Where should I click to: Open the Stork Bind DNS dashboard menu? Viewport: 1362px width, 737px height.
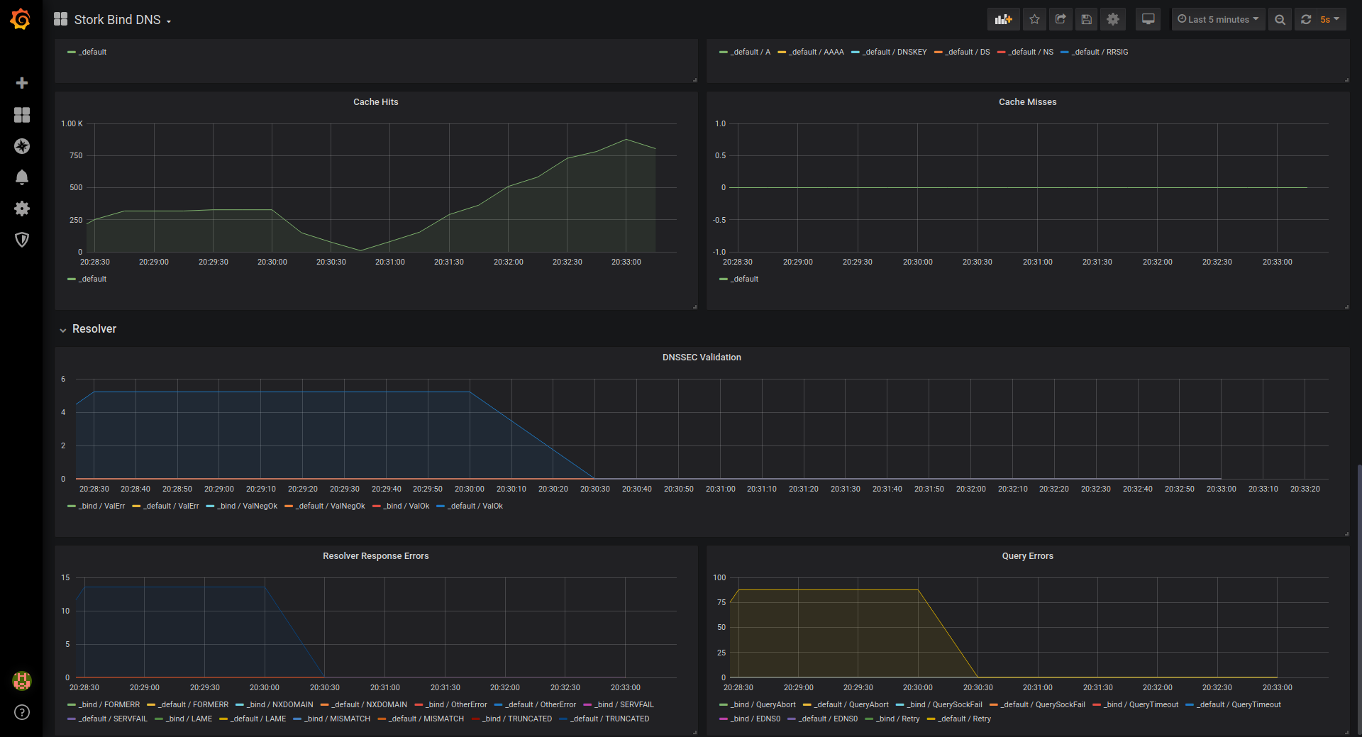[x=117, y=19]
